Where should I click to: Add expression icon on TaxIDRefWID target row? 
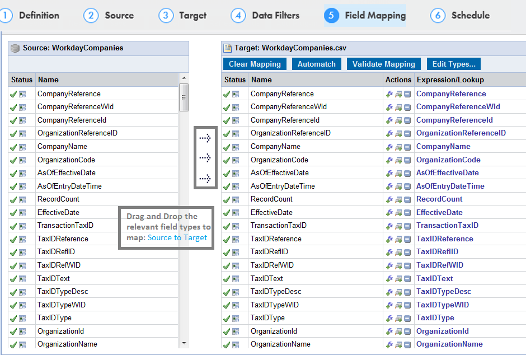(x=389, y=266)
